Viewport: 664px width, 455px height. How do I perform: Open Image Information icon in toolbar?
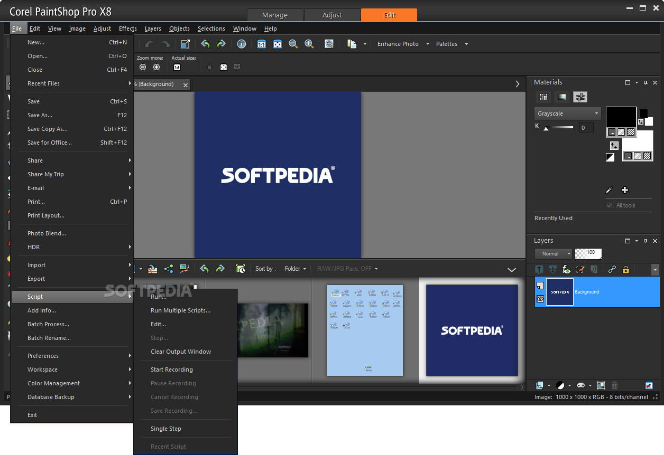click(242, 44)
